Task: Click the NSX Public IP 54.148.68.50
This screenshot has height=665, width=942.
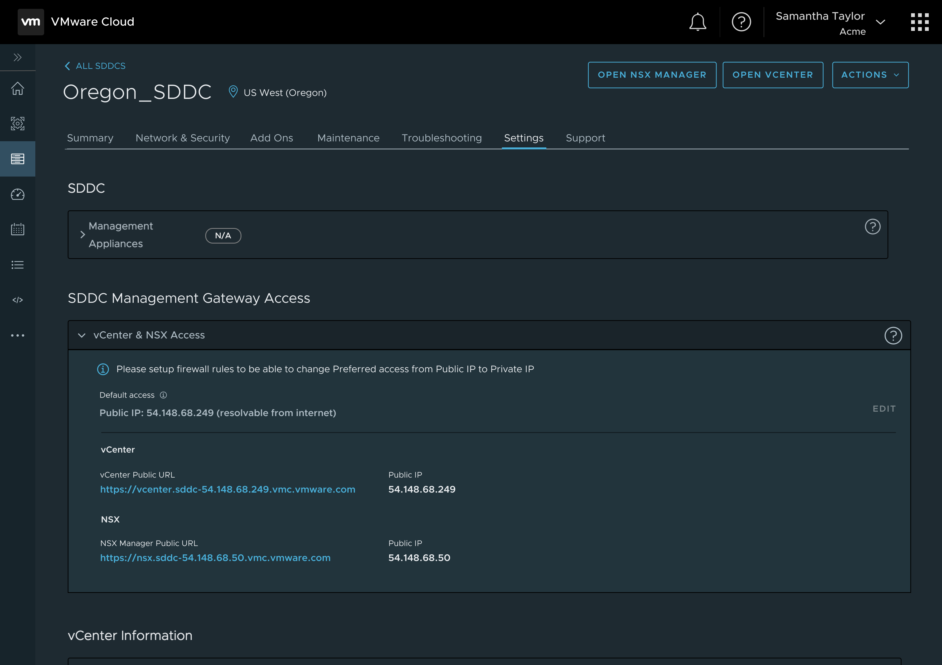Action: pos(419,558)
